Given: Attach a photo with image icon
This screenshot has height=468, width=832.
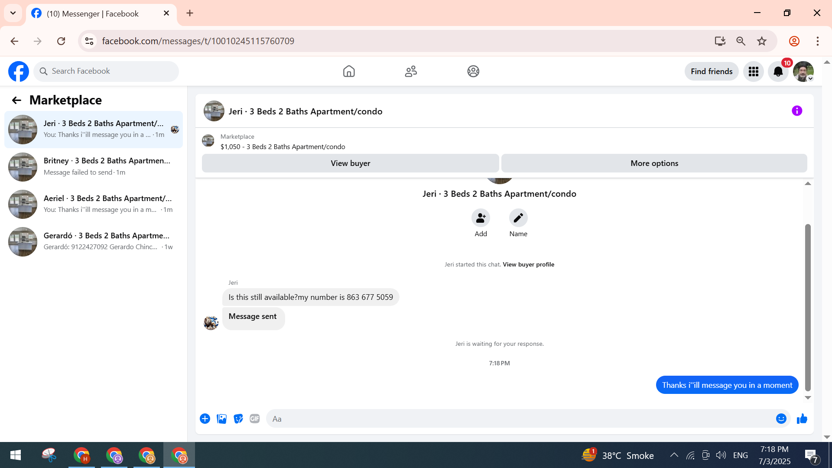Looking at the screenshot, I should pyautogui.click(x=221, y=419).
